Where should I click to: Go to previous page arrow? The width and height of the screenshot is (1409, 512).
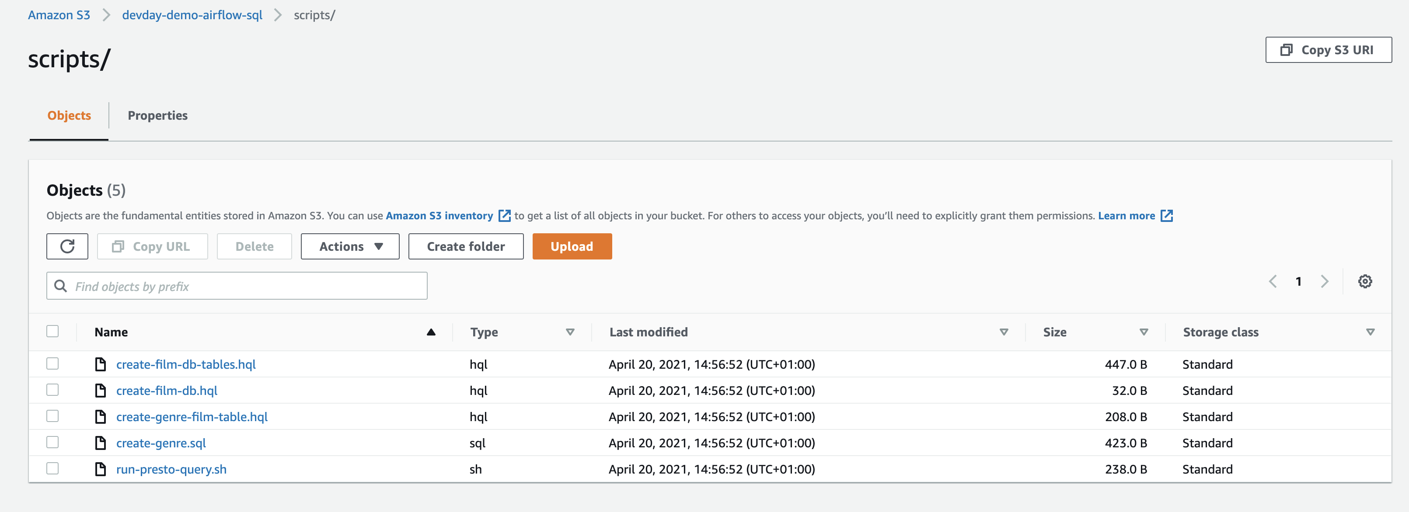click(1273, 281)
